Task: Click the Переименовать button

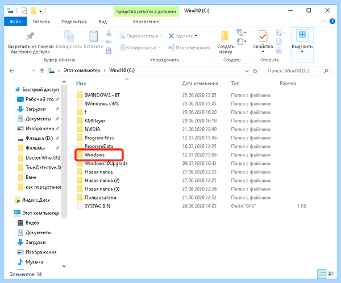Action: pyautogui.click(x=189, y=48)
